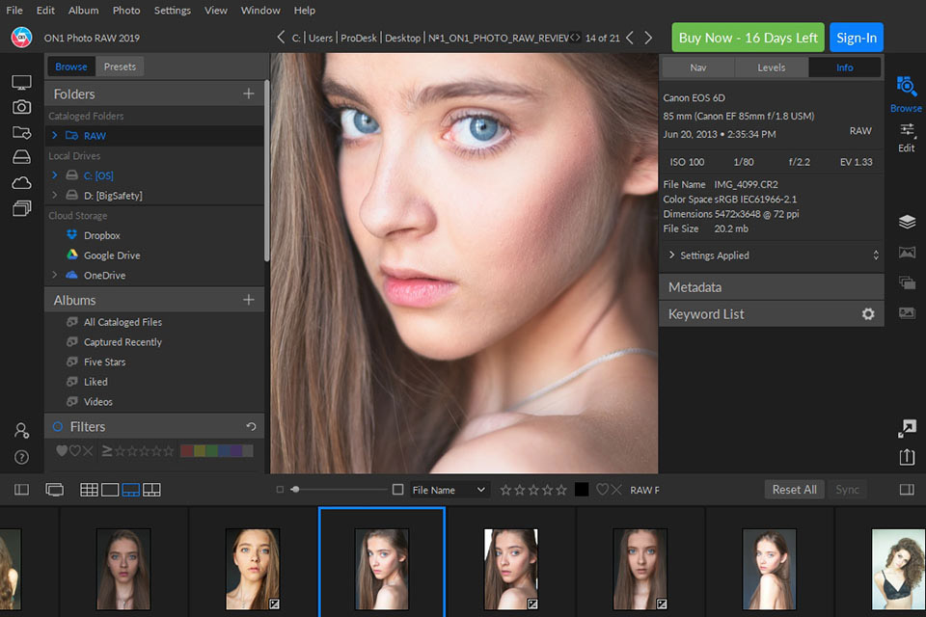Open the Layers module icon
This screenshot has width=926, height=617.
click(907, 222)
